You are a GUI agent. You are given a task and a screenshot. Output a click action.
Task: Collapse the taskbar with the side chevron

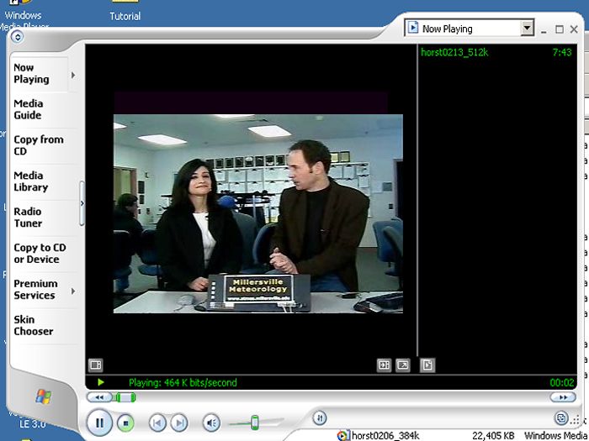[82, 203]
